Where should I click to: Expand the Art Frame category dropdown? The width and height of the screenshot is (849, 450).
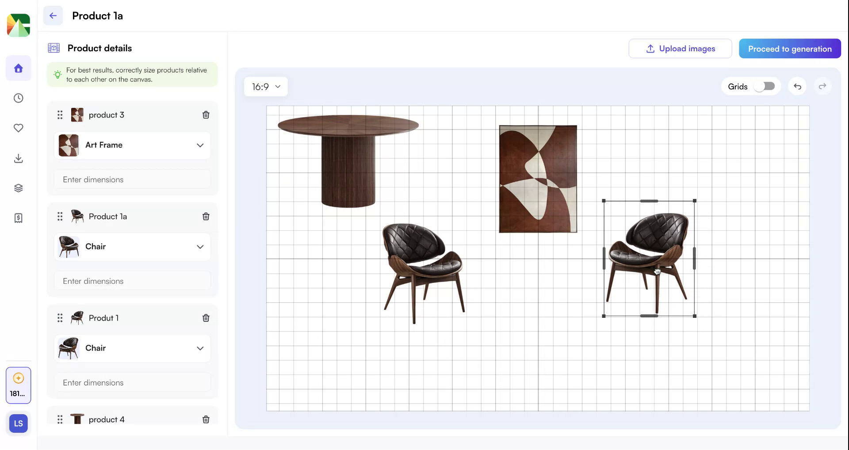click(200, 145)
